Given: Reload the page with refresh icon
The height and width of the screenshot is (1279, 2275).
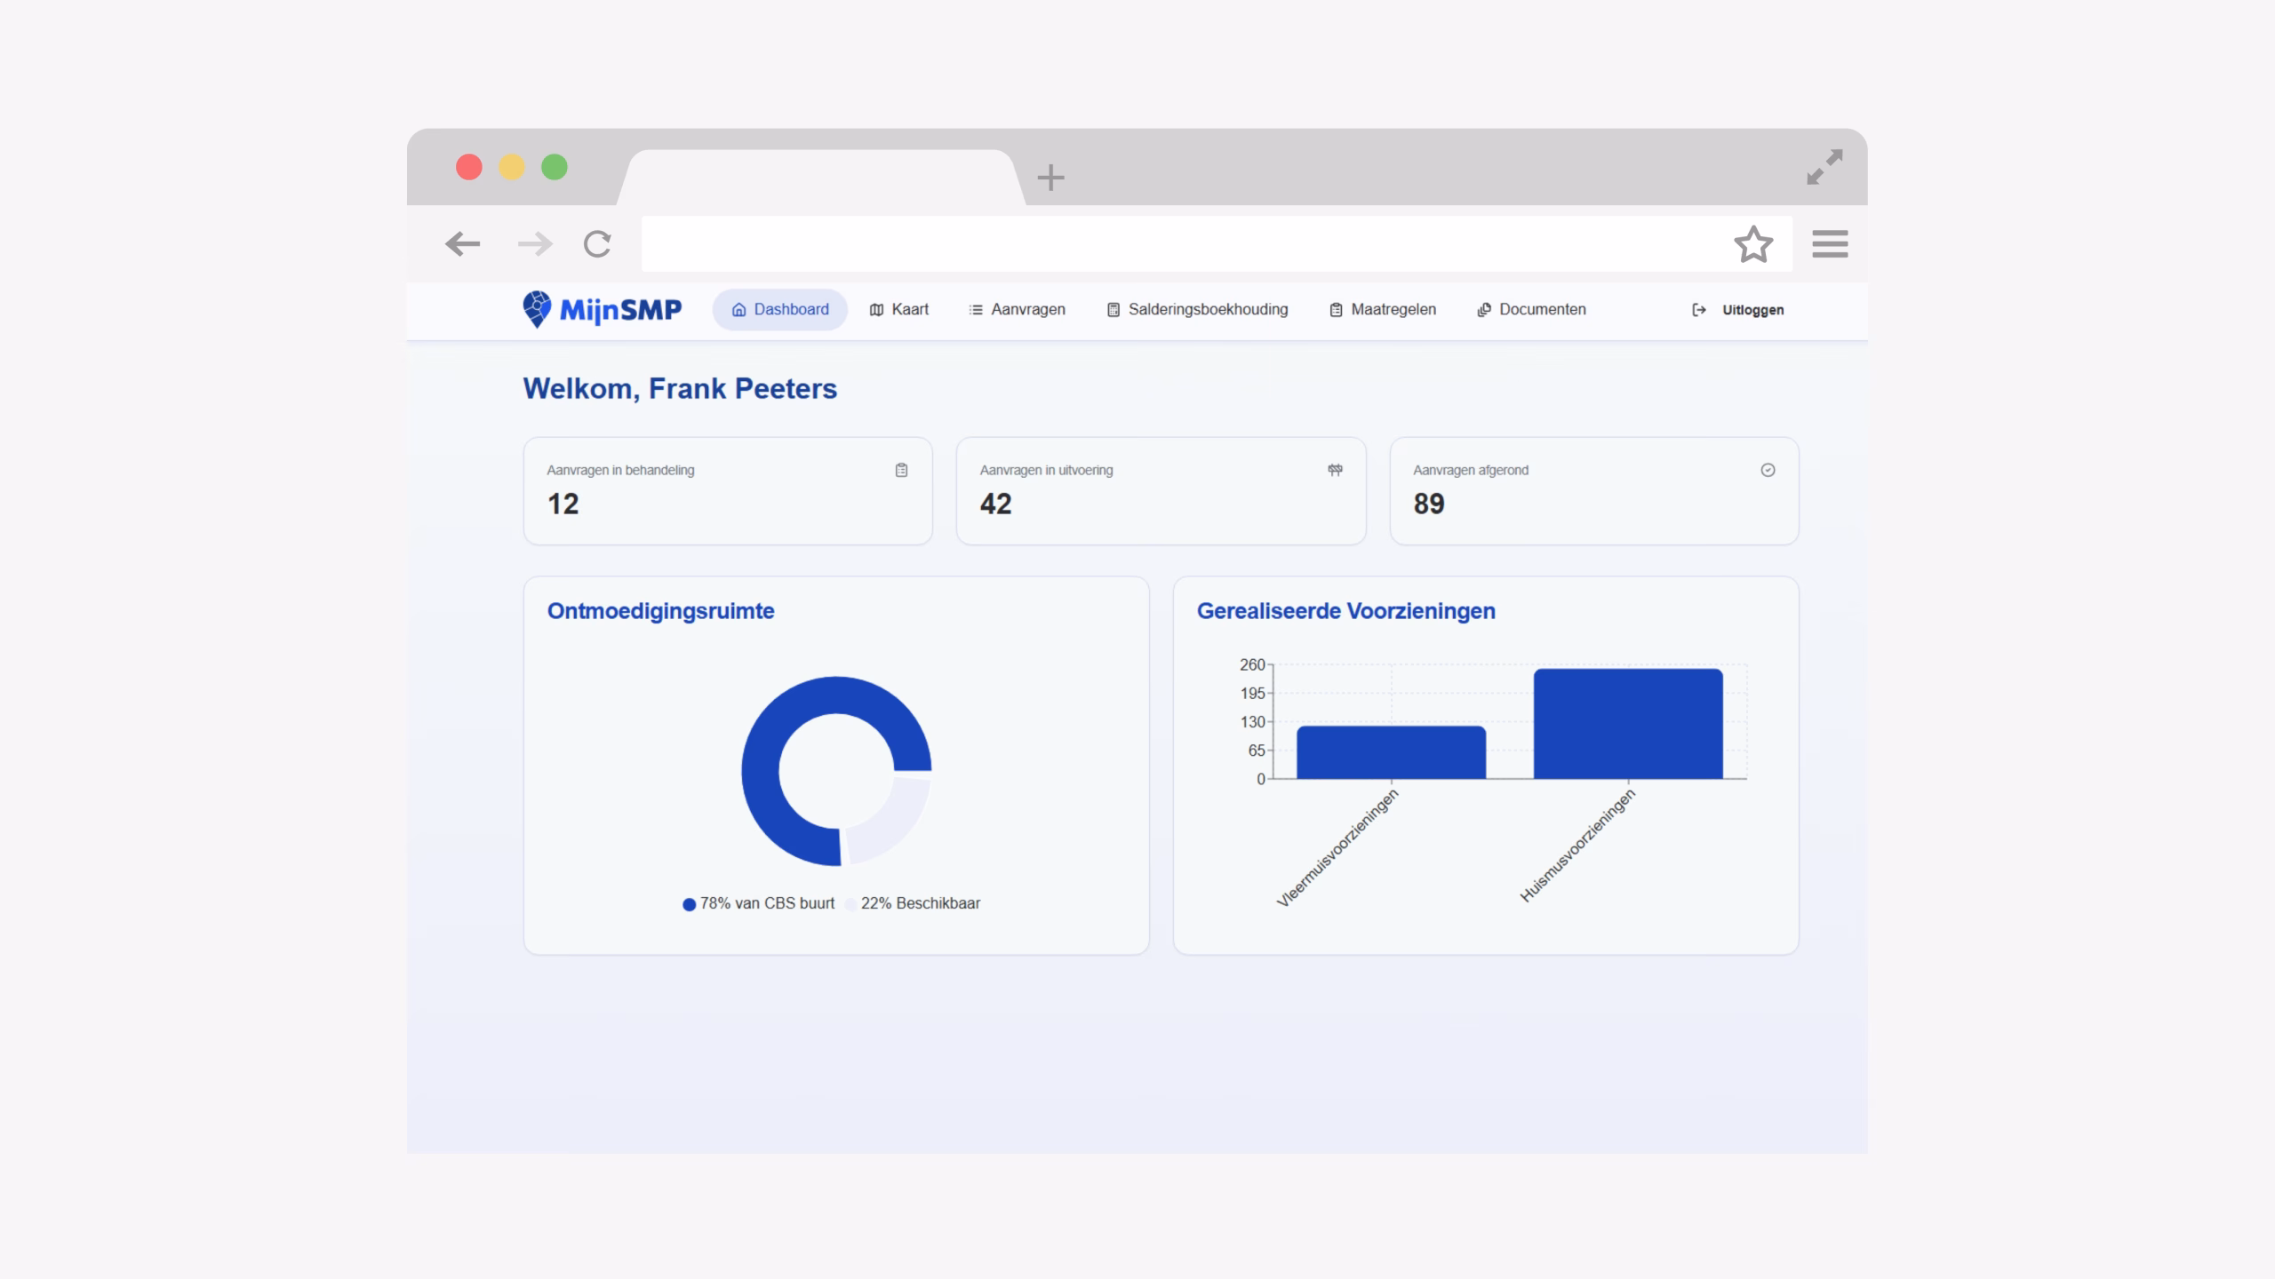Looking at the screenshot, I should [x=597, y=243].
